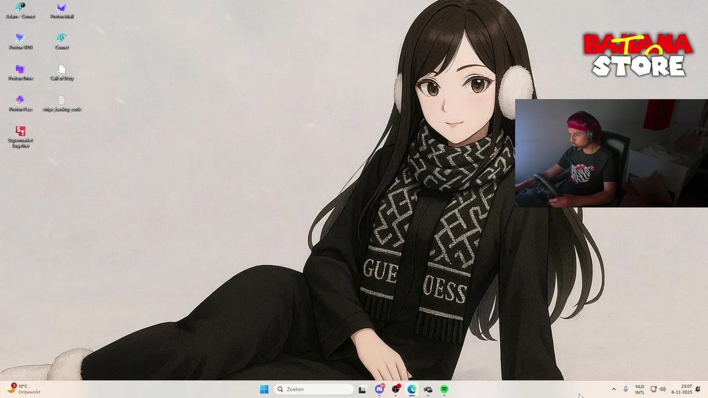Open the clock showing 23:07 6-11-2025
The width and height of the screenshot is (708, 398).
(x=681, y=389)
